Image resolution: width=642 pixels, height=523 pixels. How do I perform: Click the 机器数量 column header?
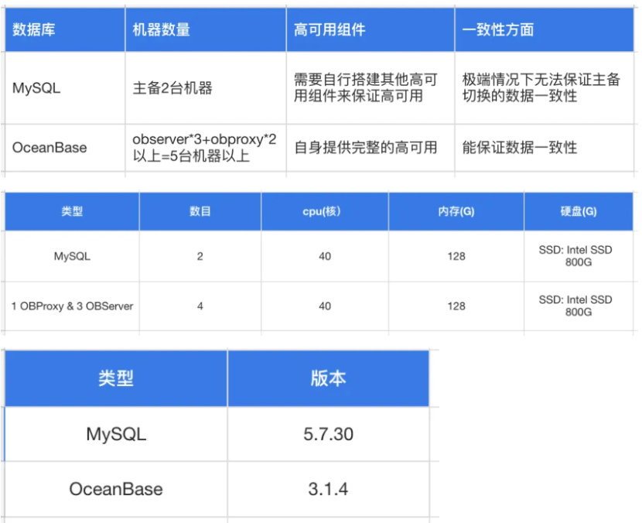click(x=206, y=29)
